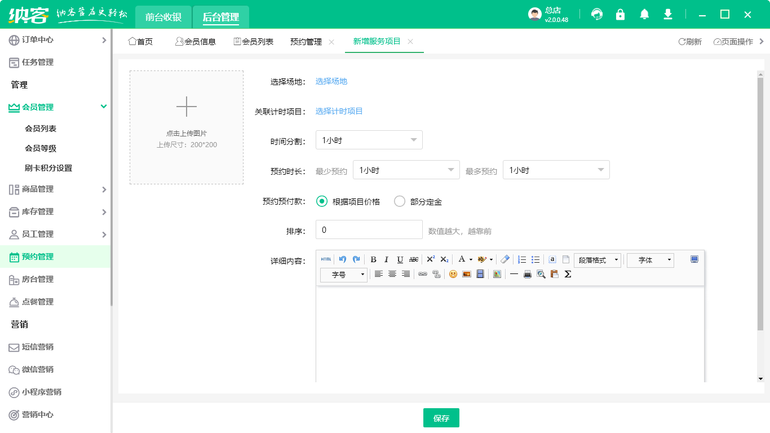Open the insert image icon in editor
The image size is (770, 433).
click(x=466, y=275)
